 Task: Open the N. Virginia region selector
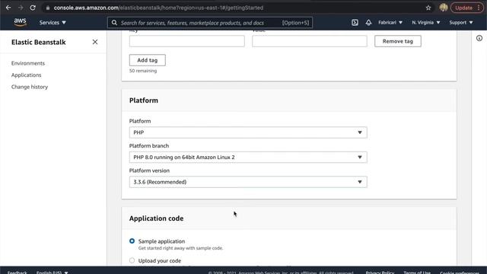click(x=426, y=22)
